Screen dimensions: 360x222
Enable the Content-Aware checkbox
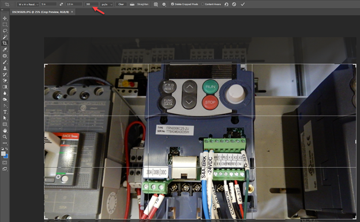[202, 4]
